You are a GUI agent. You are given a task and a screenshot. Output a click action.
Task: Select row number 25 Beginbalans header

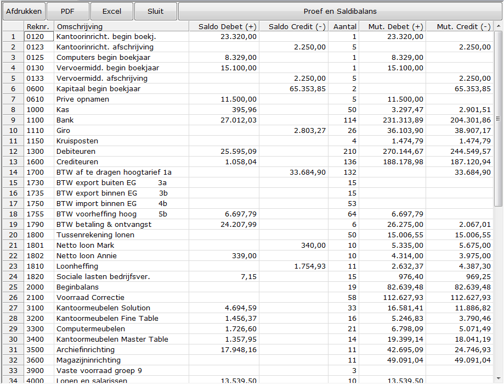(13, 287)
